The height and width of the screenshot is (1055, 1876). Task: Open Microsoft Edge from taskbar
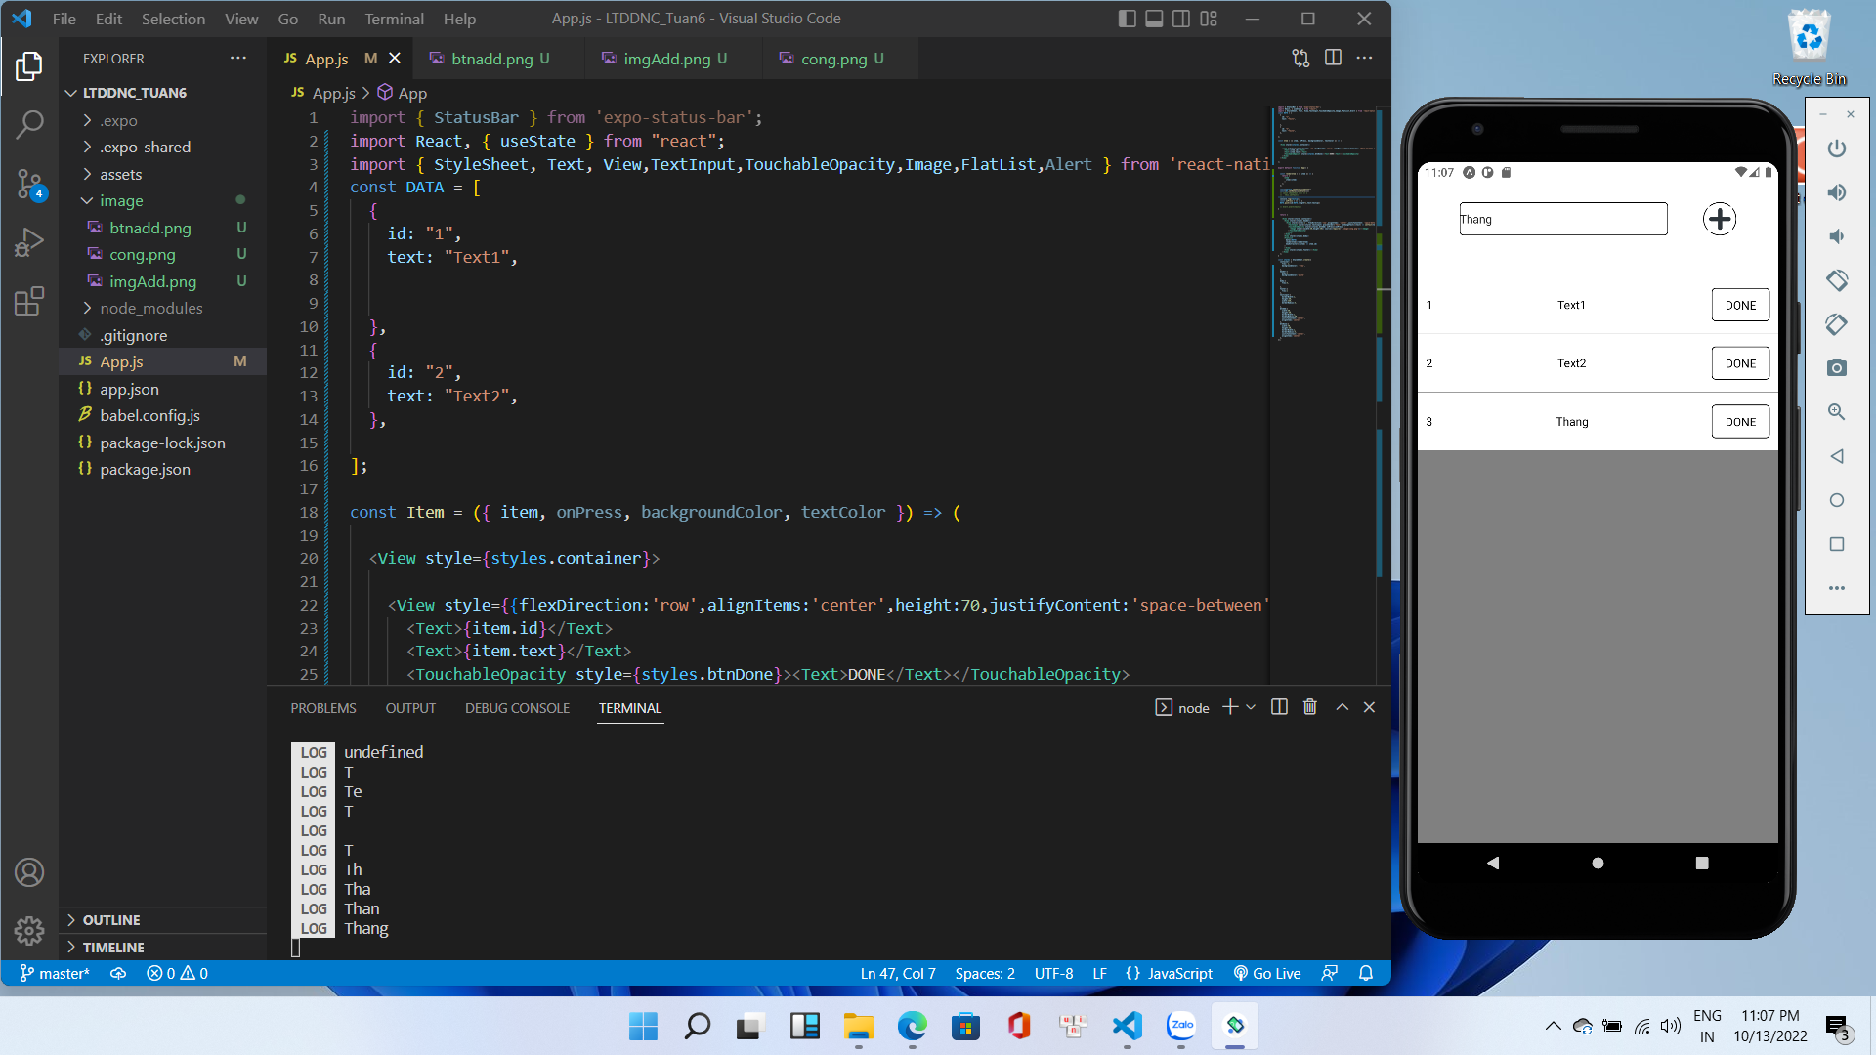pyautogui.click(x=912, y=1026)
